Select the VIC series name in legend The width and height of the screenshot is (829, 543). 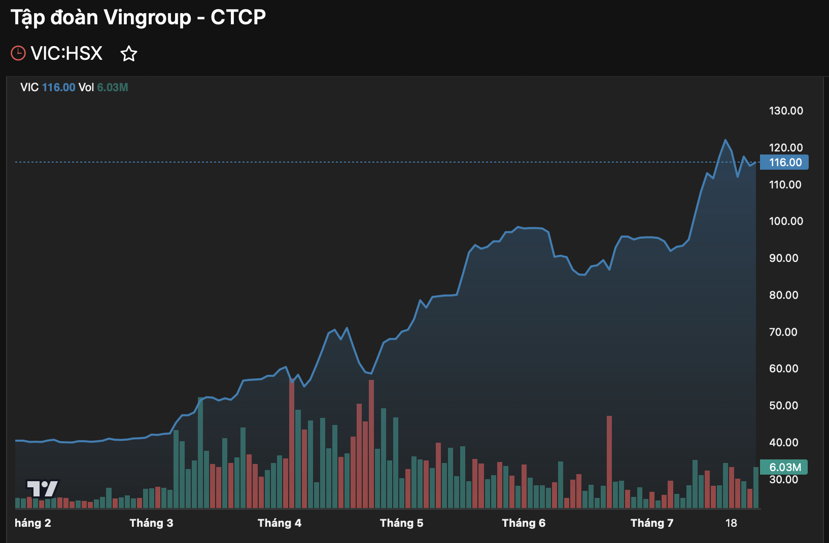pyautogui.click(x=29, y=87)
